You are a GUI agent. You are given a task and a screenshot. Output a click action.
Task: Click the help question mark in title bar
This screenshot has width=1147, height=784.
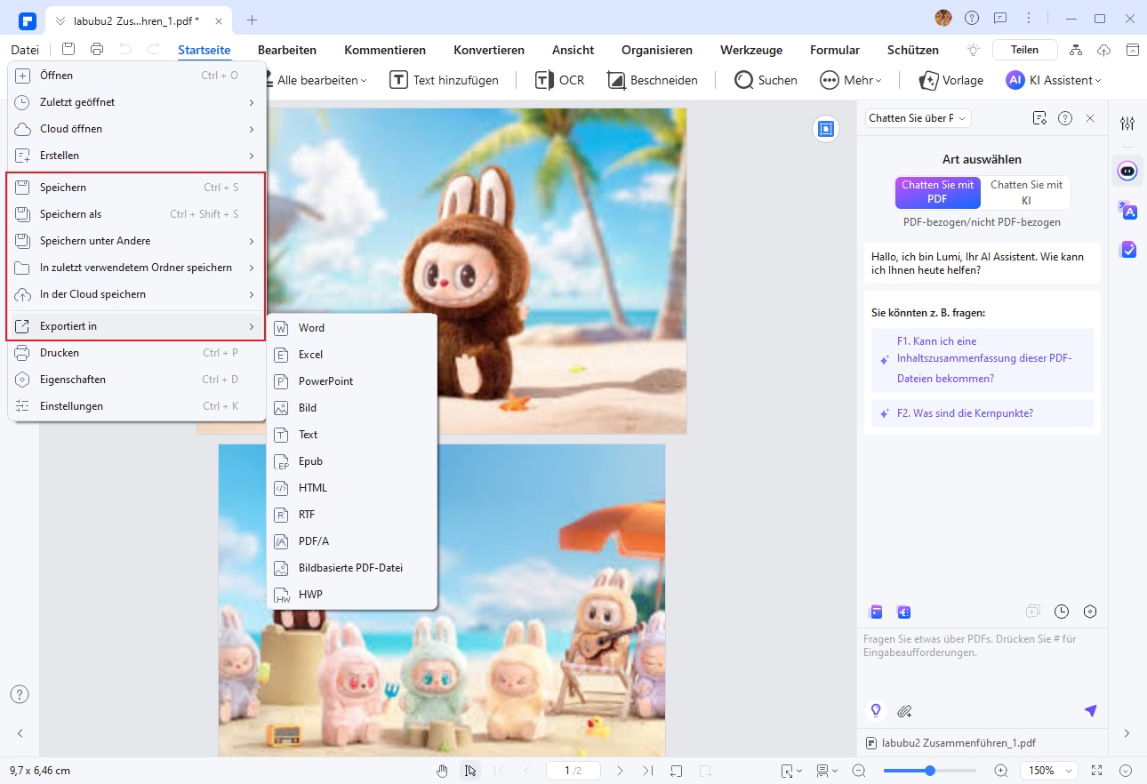point(972,18)
